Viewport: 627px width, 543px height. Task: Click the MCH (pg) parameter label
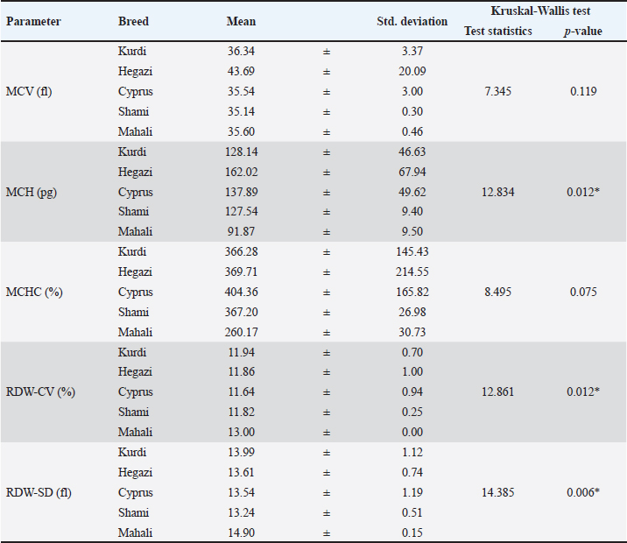tap(33, 192)
